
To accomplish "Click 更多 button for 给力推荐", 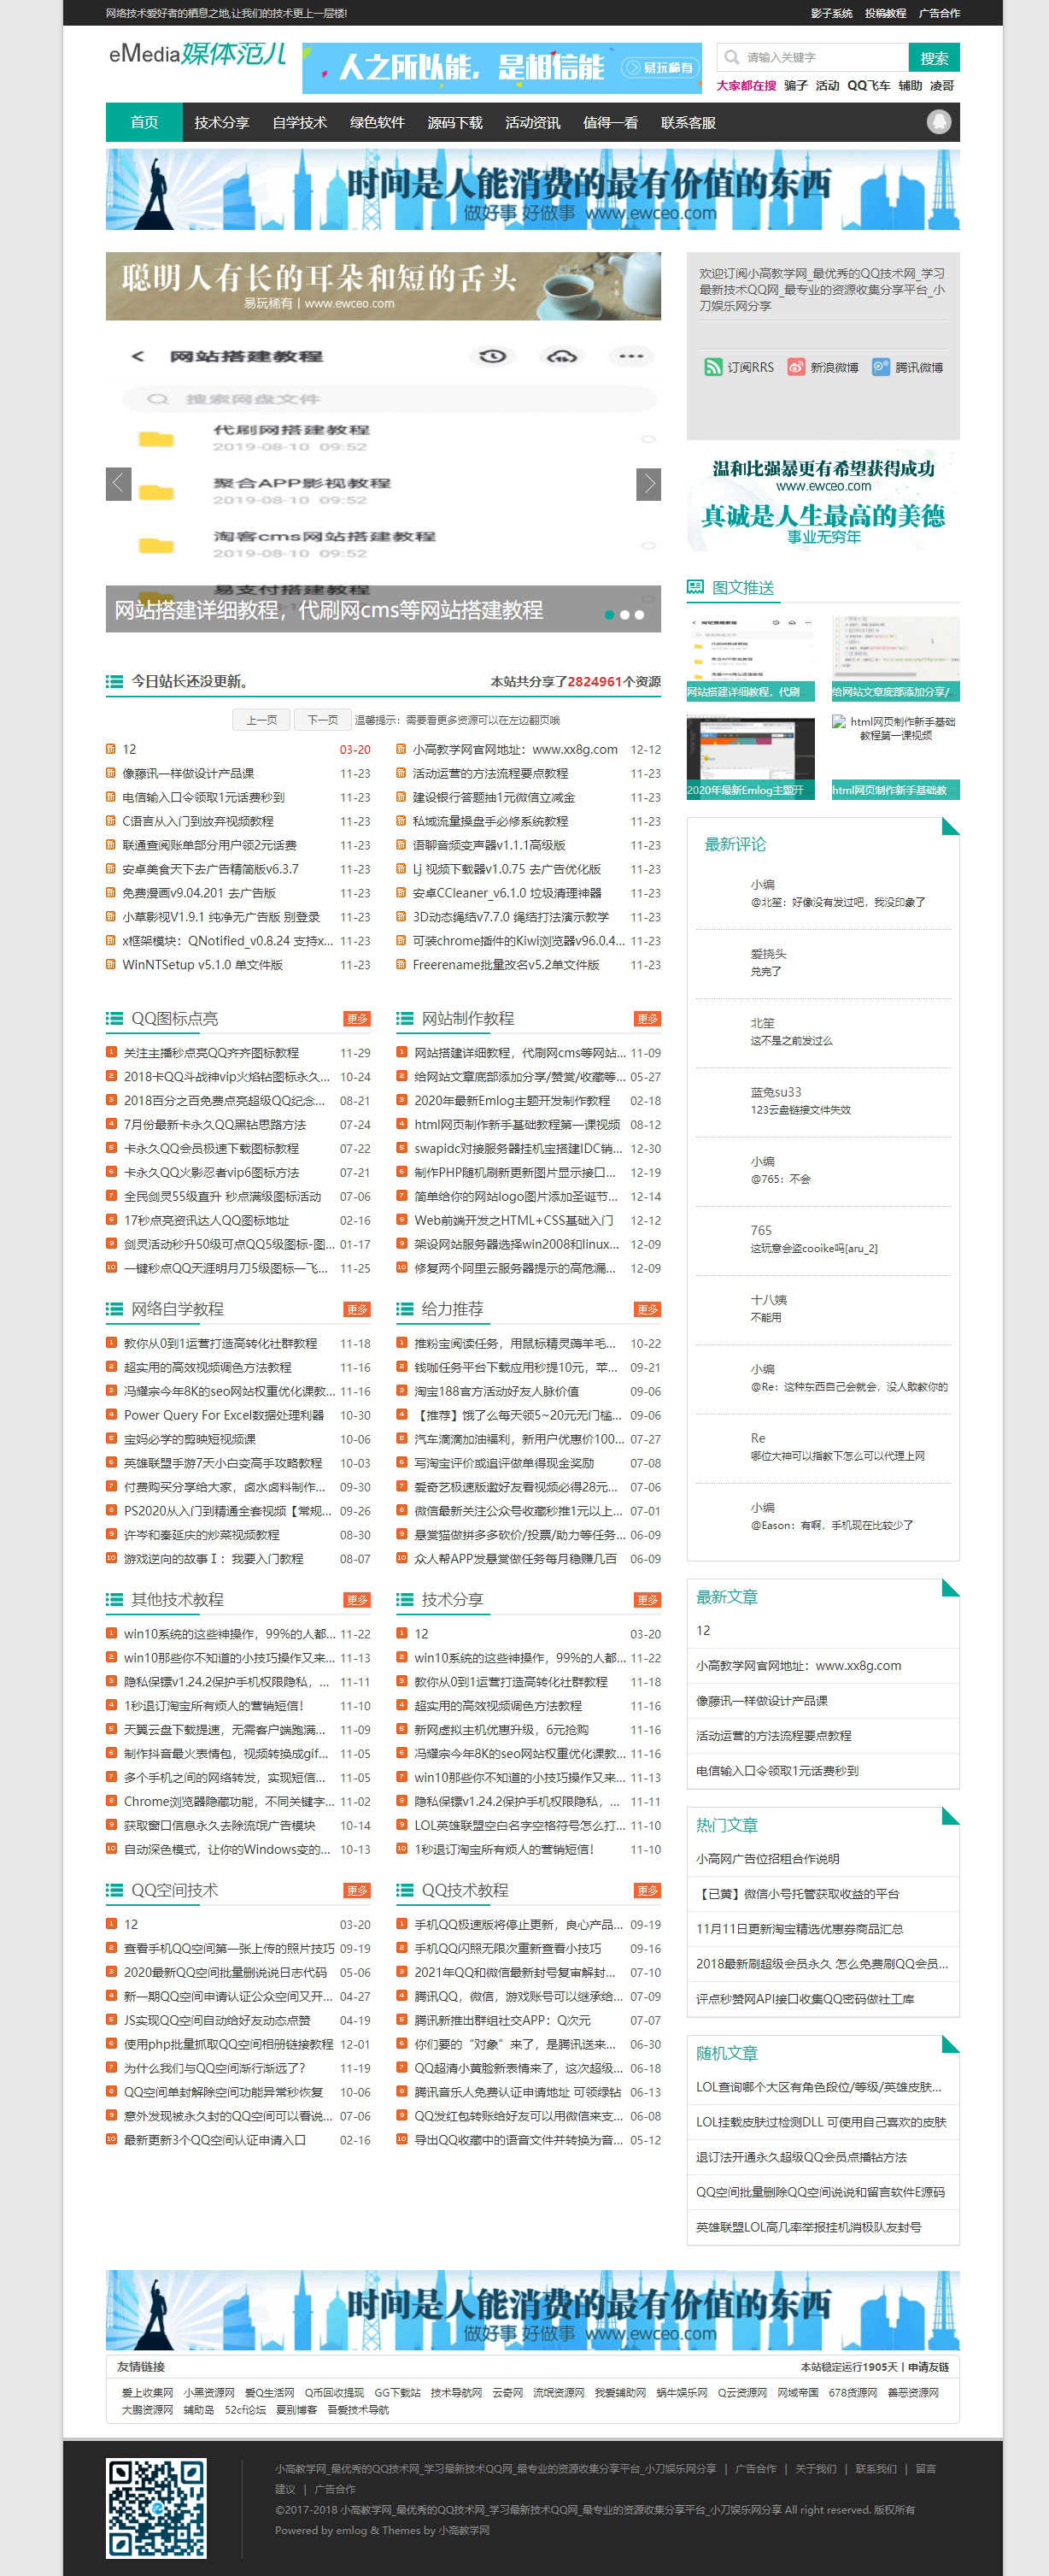I will pos(648,1310).
